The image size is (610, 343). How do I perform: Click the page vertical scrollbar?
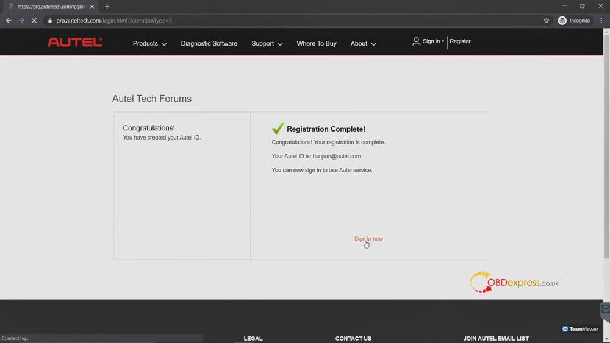pos(606,147)
